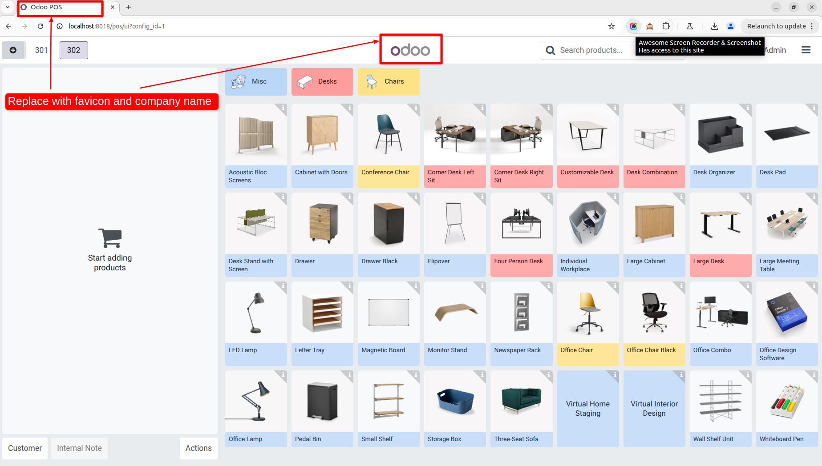Click the Awesome Screen Recorder extension icon
822x466 pixels.
coord(634,26)
